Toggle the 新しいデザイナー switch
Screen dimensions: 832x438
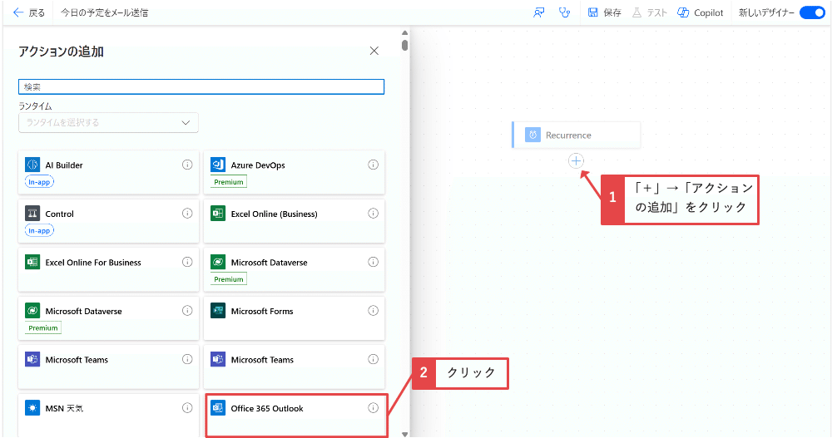click(812, 12)
